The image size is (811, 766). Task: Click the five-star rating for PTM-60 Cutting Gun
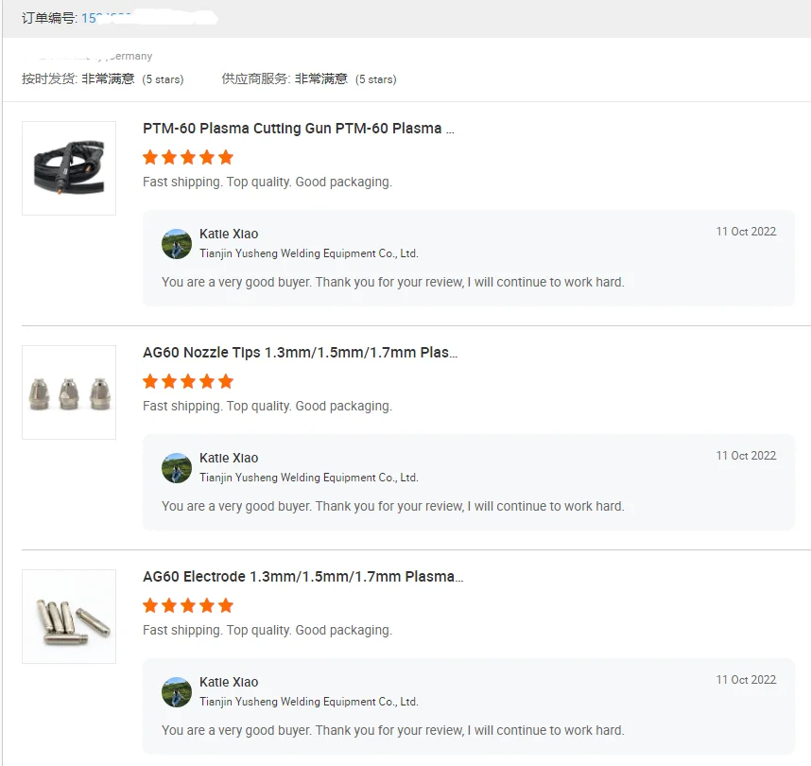(188, 157)
